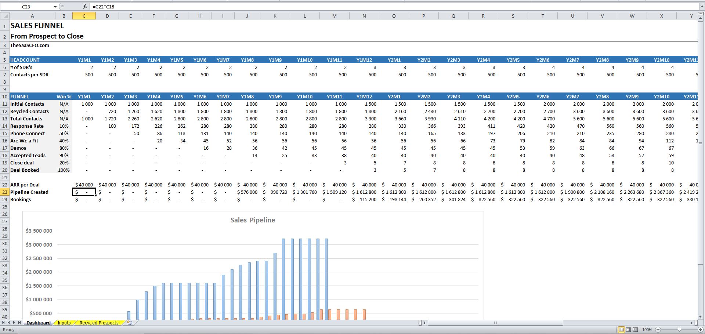Click the next-sheet navigation arrow
705x334 pixels.
tap(14, 322)
